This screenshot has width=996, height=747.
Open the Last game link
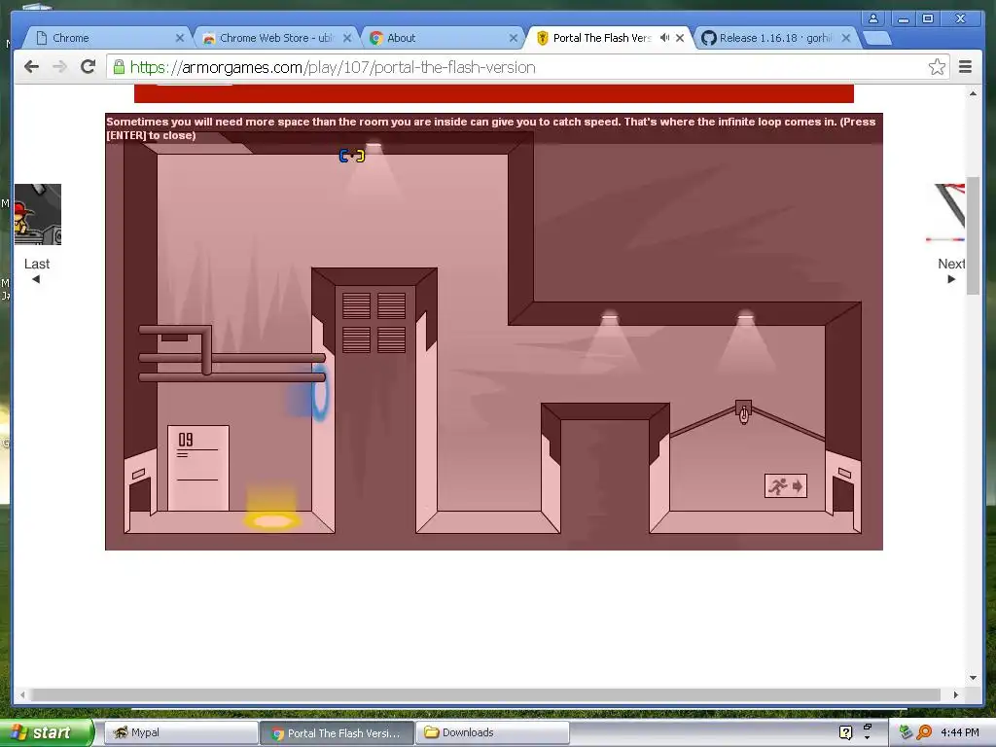click(37, 264)
